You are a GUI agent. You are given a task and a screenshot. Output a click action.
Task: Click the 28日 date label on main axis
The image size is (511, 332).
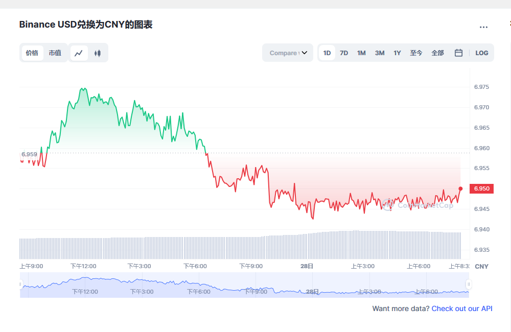(x=307, y=266)
